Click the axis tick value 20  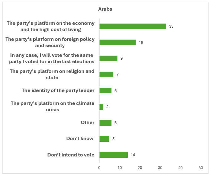click(140, 168)
